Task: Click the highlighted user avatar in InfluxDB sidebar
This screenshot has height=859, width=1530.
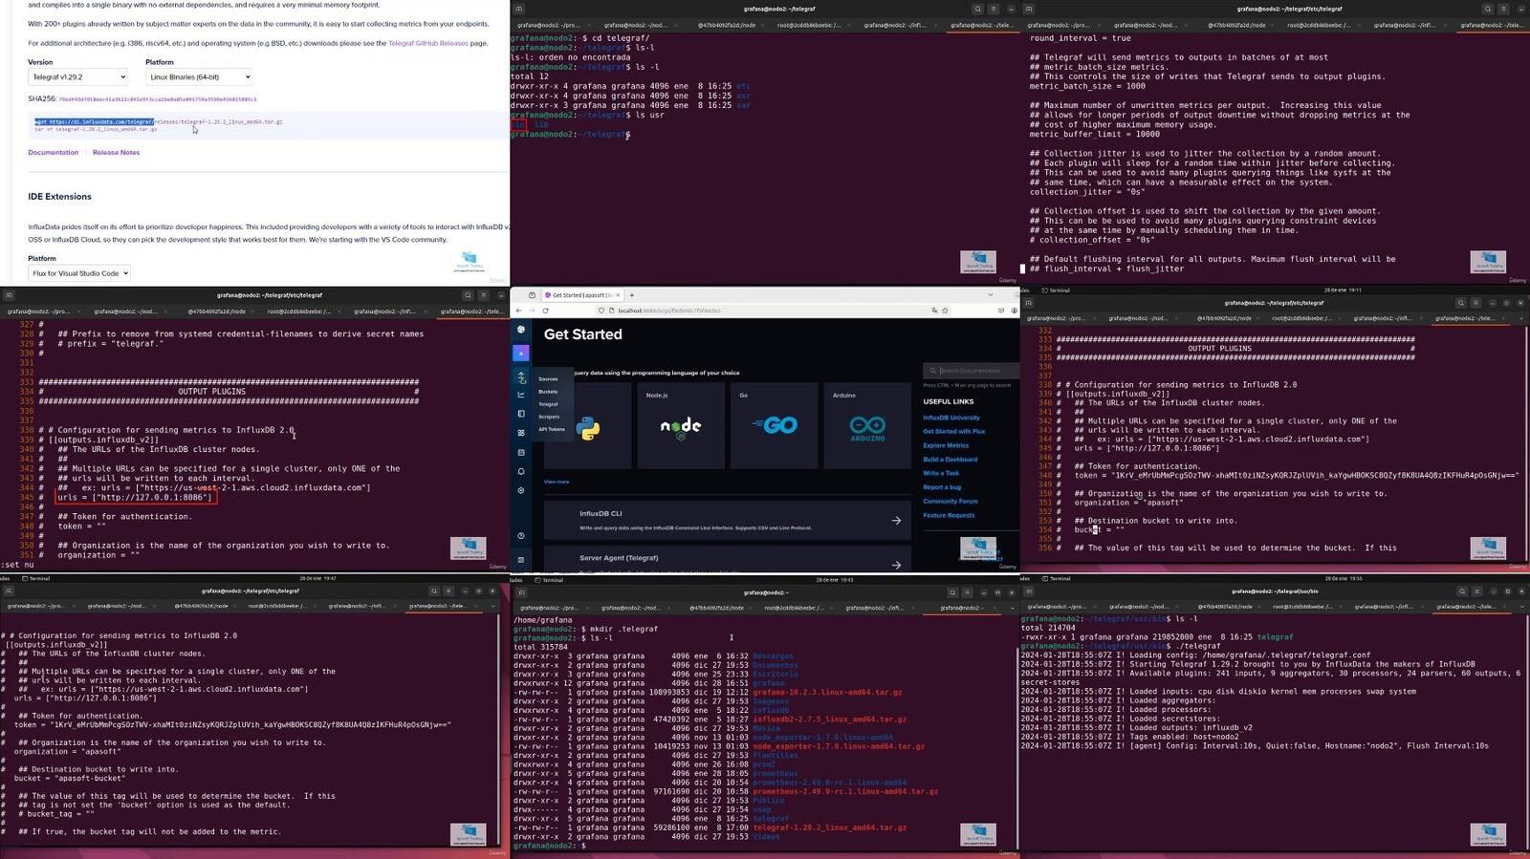Action: pyautogui.click(x=521, y=353)
